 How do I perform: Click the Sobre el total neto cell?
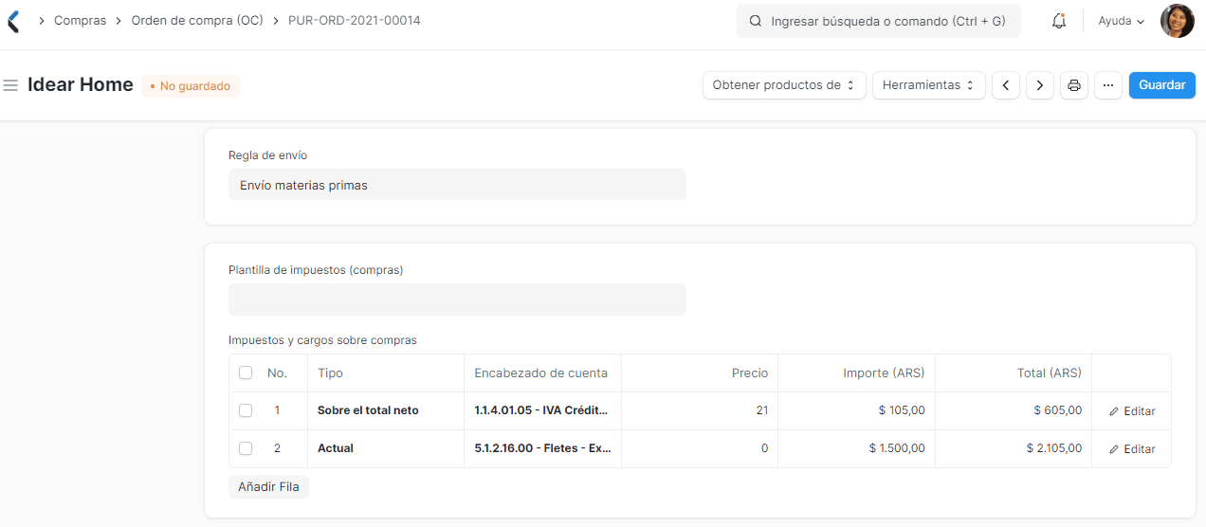pyautogui.click(x=386, y=411)
